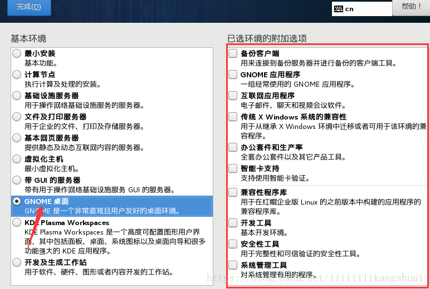Screen dimensions: 430x289
Task: Click the text 用于企业的文件、打印及存储服务器。
Action: pos(85,127)
